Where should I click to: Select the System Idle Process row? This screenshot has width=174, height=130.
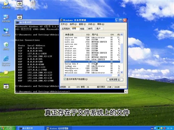coord(92,64)
